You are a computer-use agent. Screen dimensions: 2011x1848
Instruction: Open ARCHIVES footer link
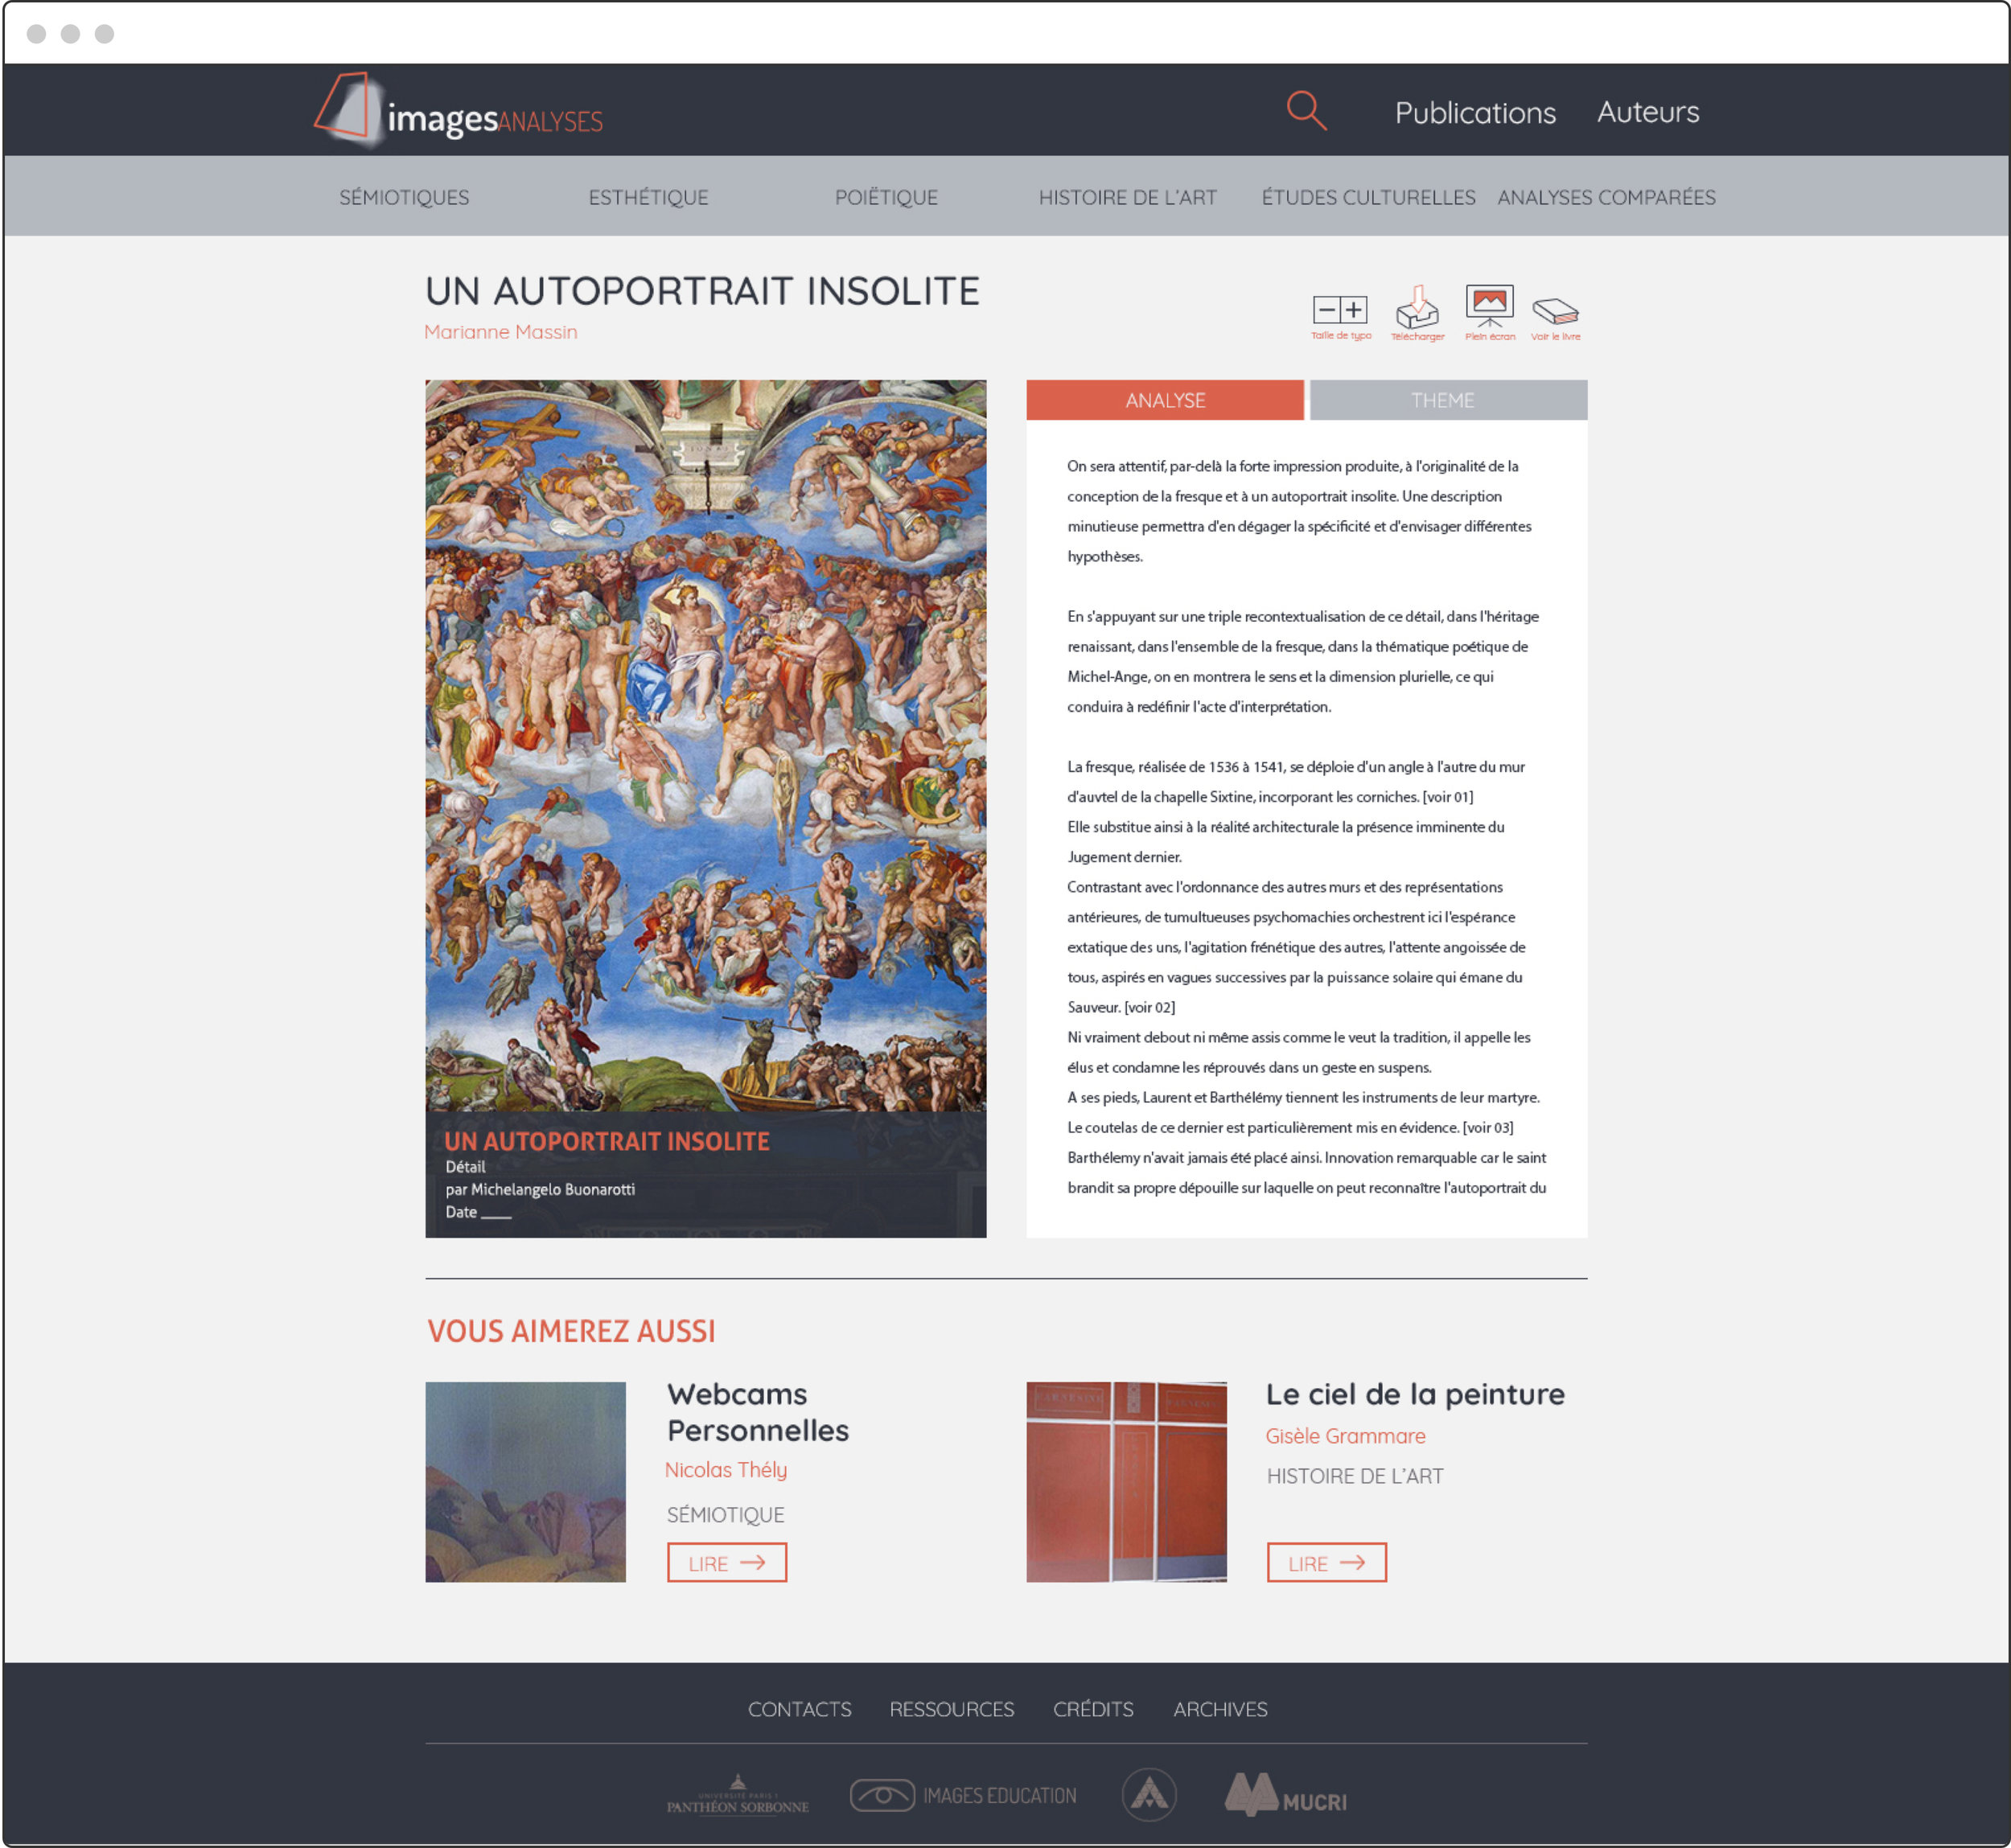click(1219, 1709)
